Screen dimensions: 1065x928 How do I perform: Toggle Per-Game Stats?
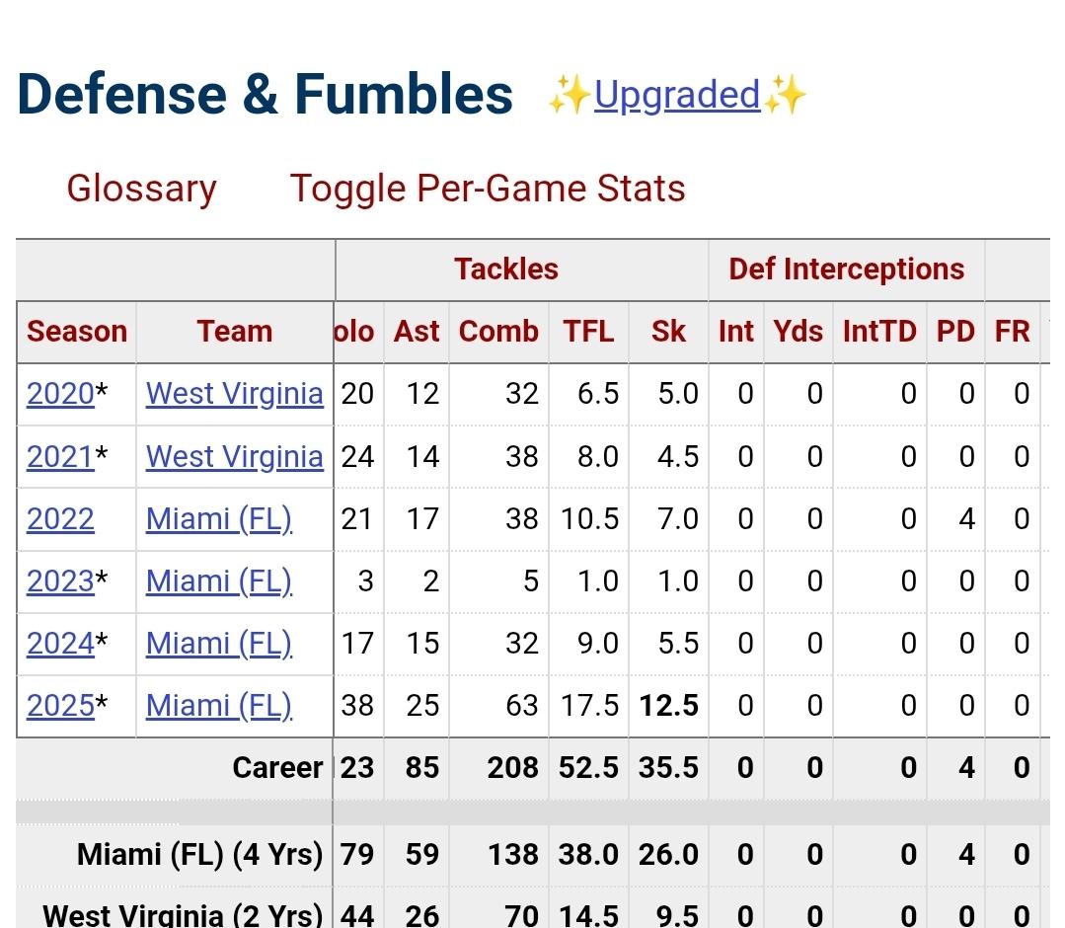[x=488, y=188]
